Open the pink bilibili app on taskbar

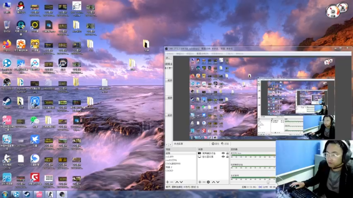[x=39, y=194]
